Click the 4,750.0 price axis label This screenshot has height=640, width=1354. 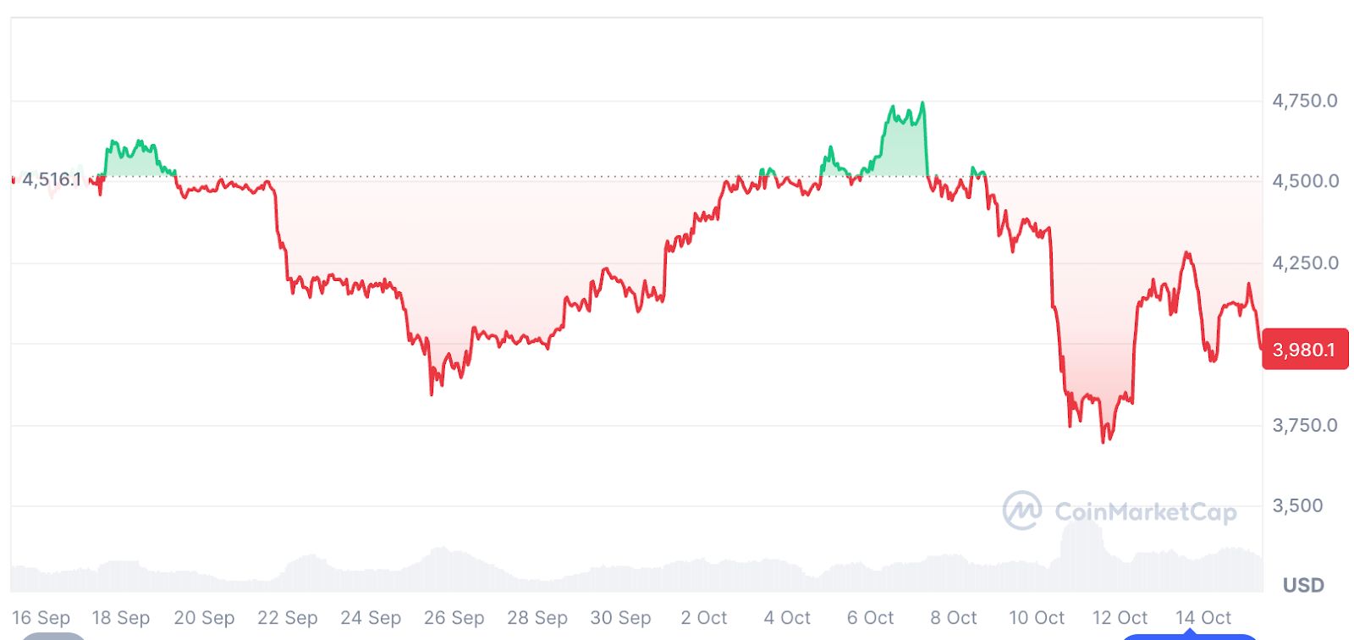(1305, 101)
